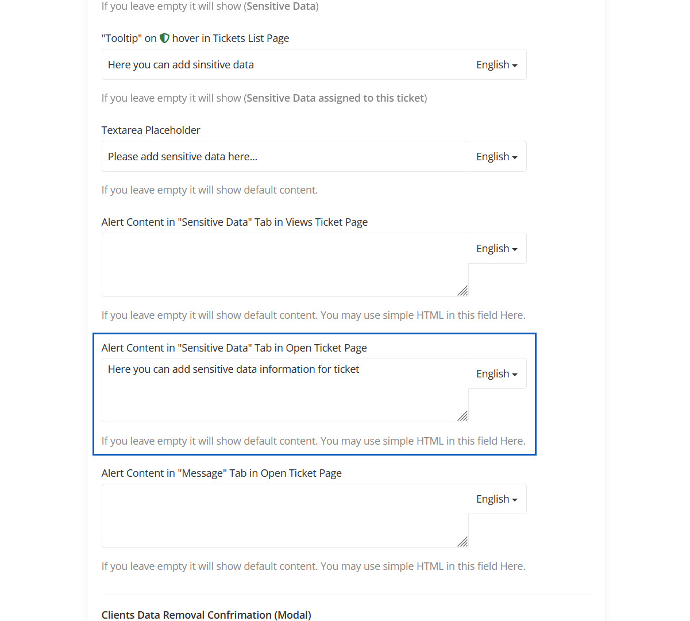
Task: Click textarea with 'sensitive data information for ticket'
Action: tap(286, 390)
